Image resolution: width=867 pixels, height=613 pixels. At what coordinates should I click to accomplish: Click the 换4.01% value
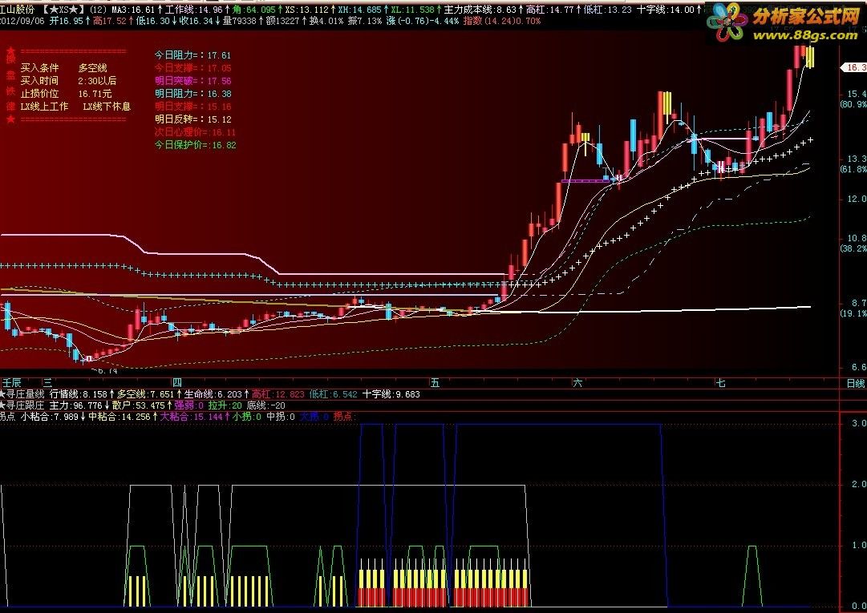pos(328,21)
